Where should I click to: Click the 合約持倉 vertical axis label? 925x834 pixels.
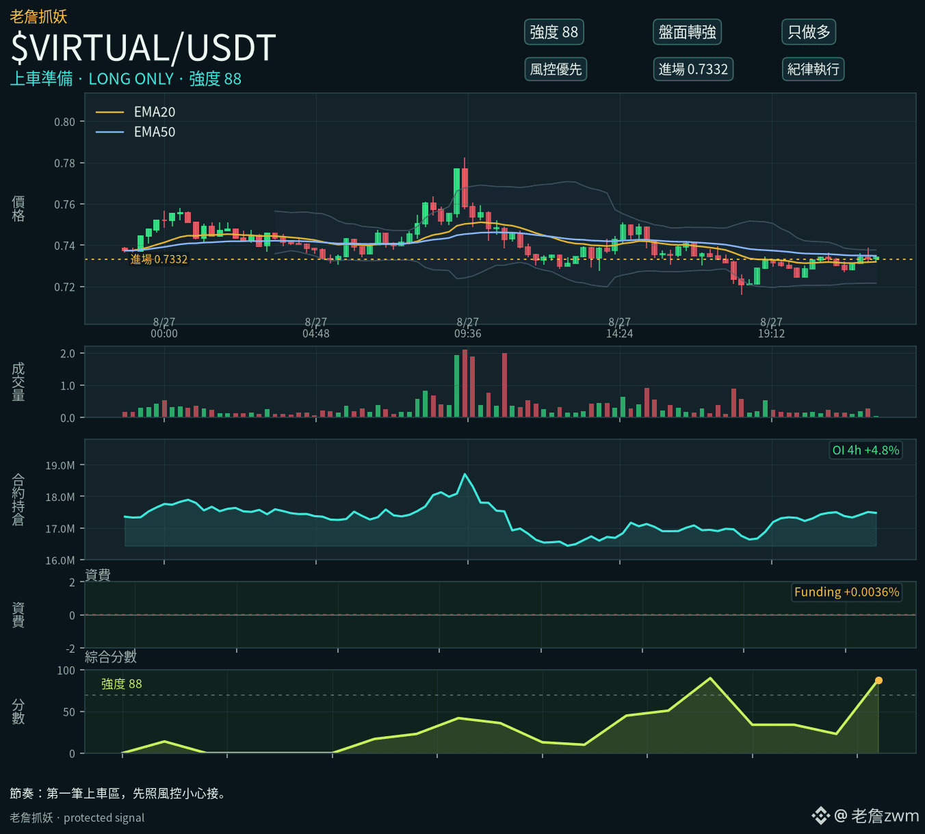point(18,499)
